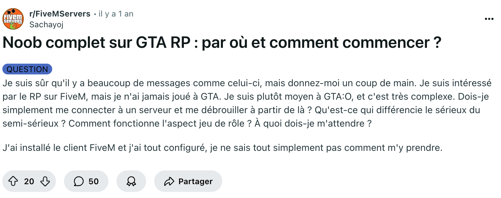The width and height of the screenshot is (501, 198).
Task: Click the comment count 50
Action: (x=94, y=181)
